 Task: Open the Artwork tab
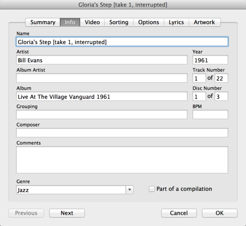tap(204, 22)
